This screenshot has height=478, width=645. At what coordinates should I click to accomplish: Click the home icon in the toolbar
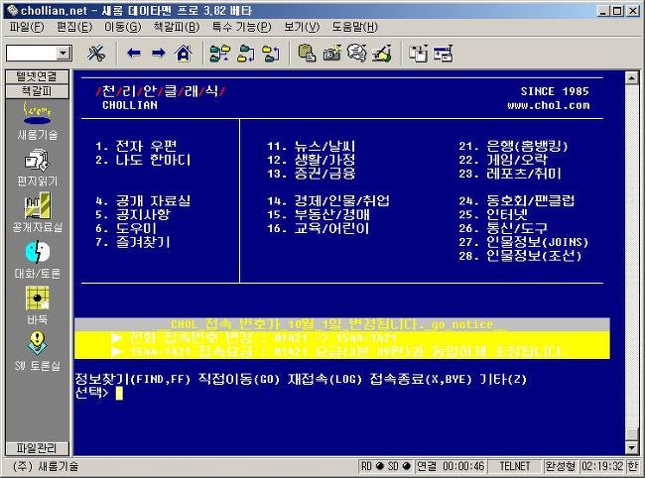182,53
